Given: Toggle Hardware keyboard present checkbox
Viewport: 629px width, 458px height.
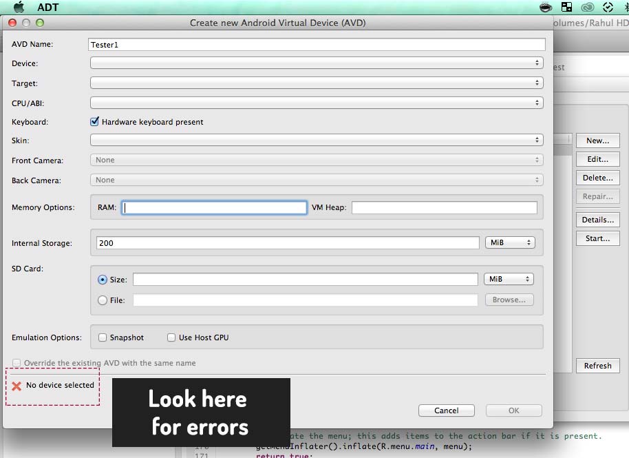Looking at the screenshot, I should (95, 122).
